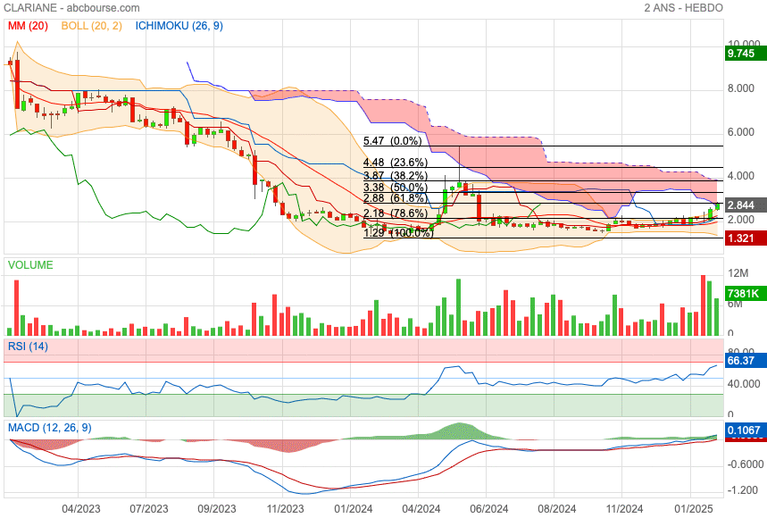The height and width of the screenshot is (518, 767).
Task: Click the -1.200 MACD axis label
Action: pos(745,490)
